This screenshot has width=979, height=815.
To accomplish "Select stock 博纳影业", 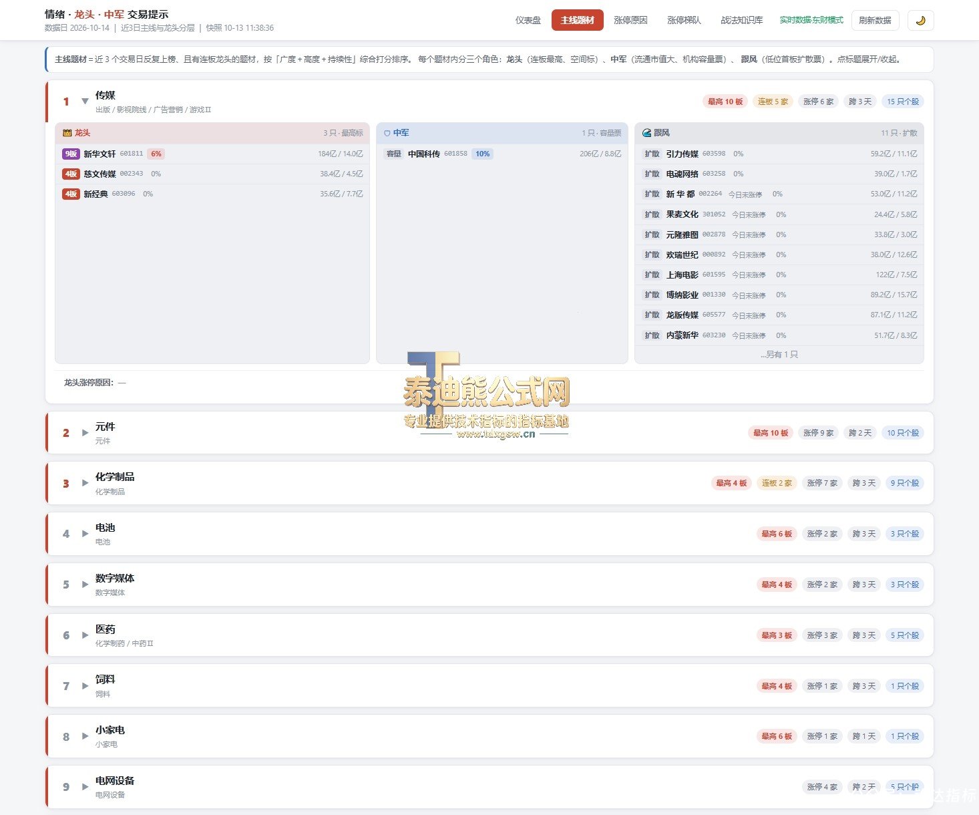I will coord(682,295).
